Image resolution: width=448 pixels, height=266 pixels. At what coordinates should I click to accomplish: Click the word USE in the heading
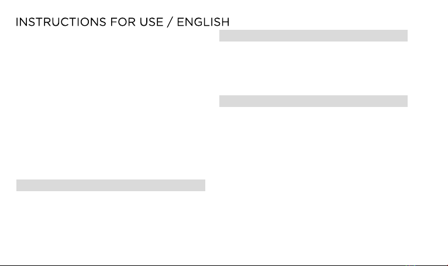[151, 22]
